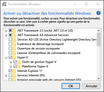
Task: Click folder icon beside Services Internet (IIS)
Action: (14, 75)
